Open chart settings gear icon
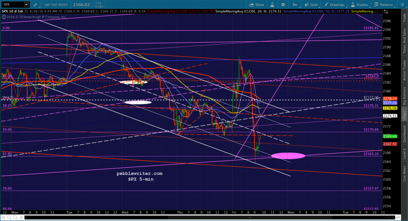This screenshot has height=221, width=408. [x=283, y=5]
